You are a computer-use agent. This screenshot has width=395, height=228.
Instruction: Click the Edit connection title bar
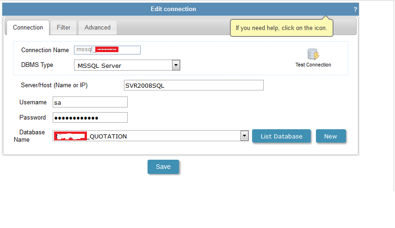(x=173, y=9)
